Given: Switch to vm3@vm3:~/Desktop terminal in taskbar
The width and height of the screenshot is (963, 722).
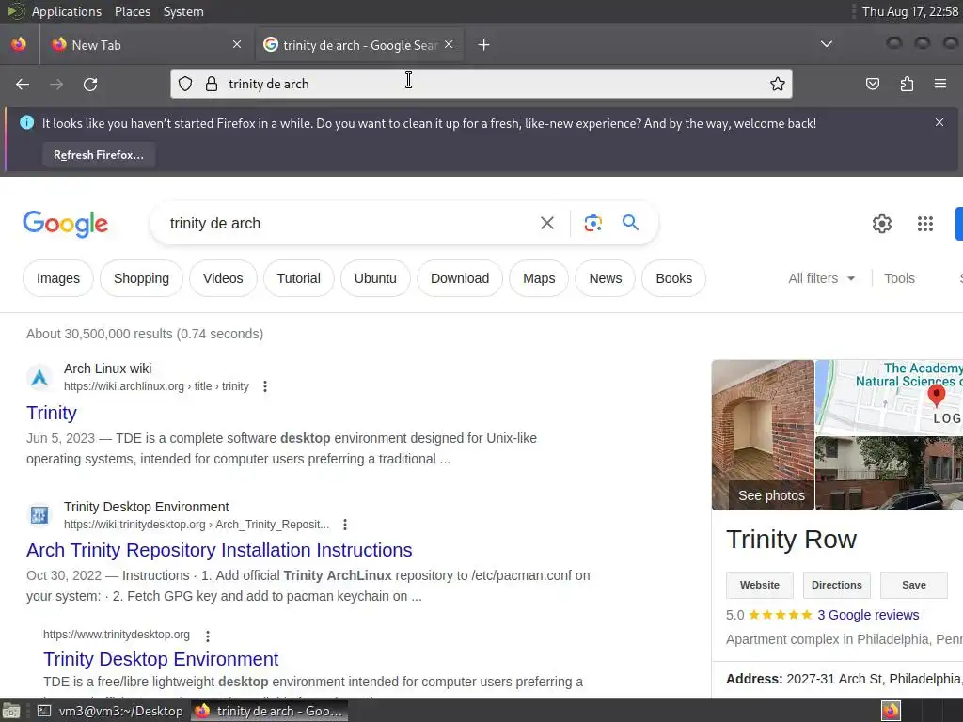Looking at the screenshot, I should (111, 711).
